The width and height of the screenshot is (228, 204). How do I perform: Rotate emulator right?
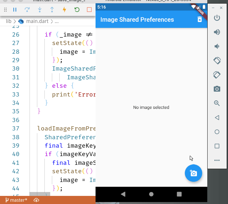[x=217, y=75]
